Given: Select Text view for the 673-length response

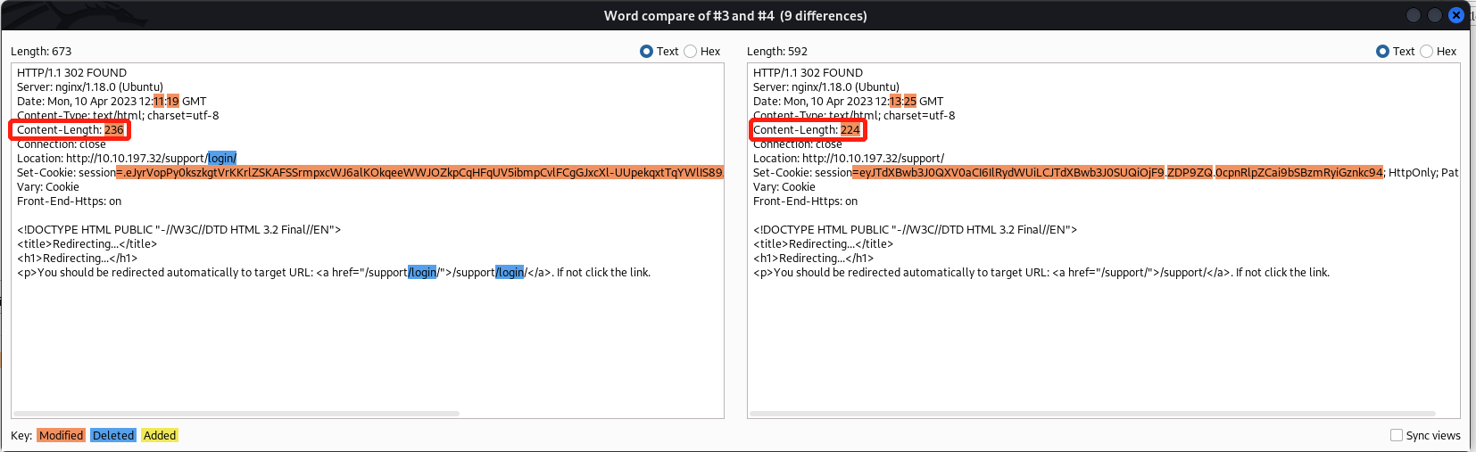Looking at the screenshot, I should pyautogui.click(x=647, y=52).
